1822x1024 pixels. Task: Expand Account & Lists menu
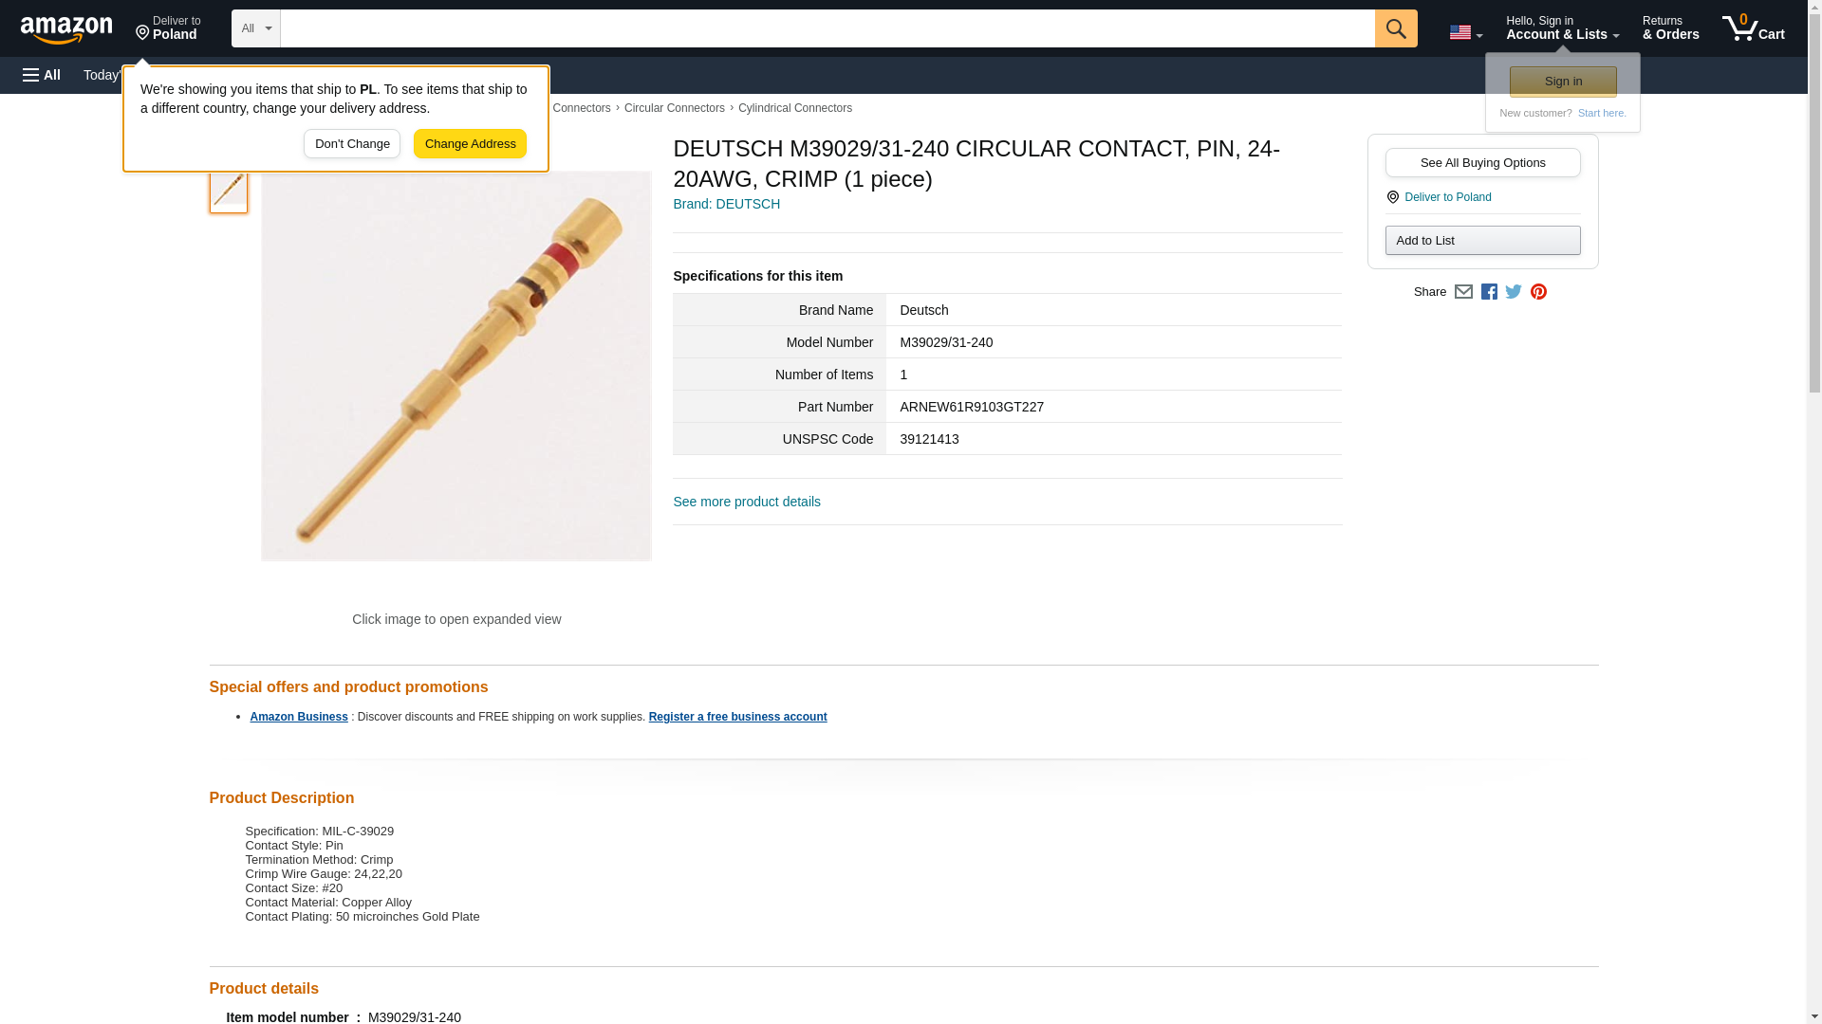(1562, 28)
